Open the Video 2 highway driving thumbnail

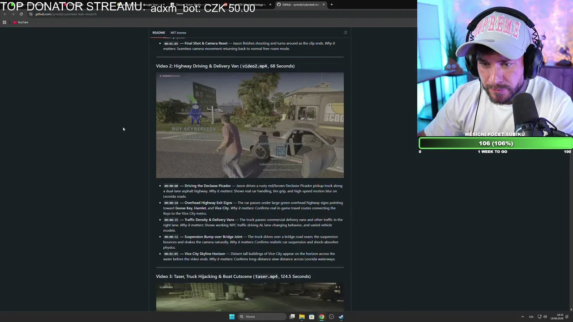[250, 125]
